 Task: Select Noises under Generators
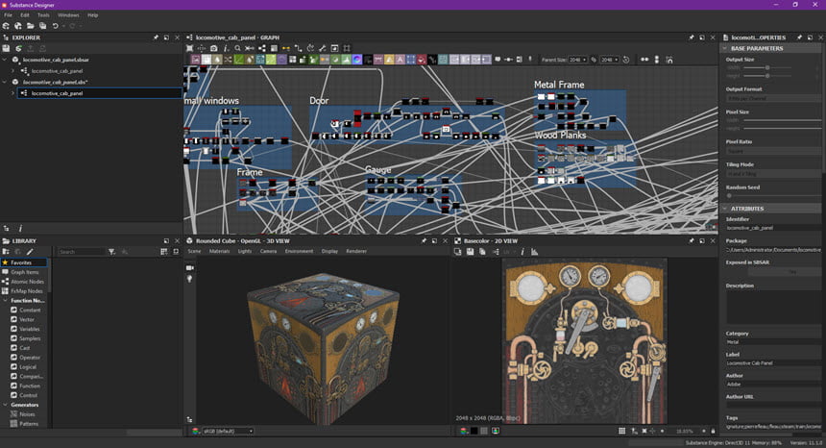point(27,414)
